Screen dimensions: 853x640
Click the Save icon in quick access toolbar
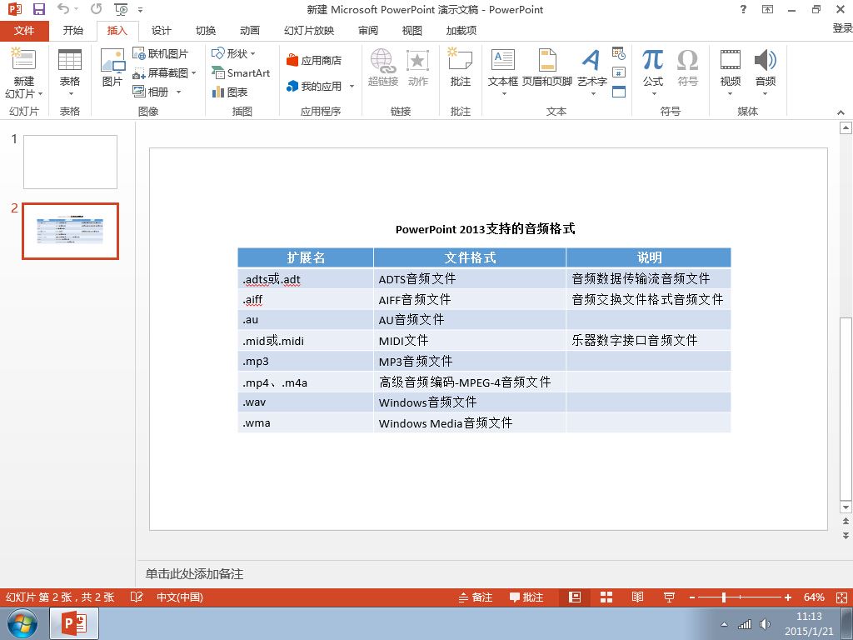point(38,9)
